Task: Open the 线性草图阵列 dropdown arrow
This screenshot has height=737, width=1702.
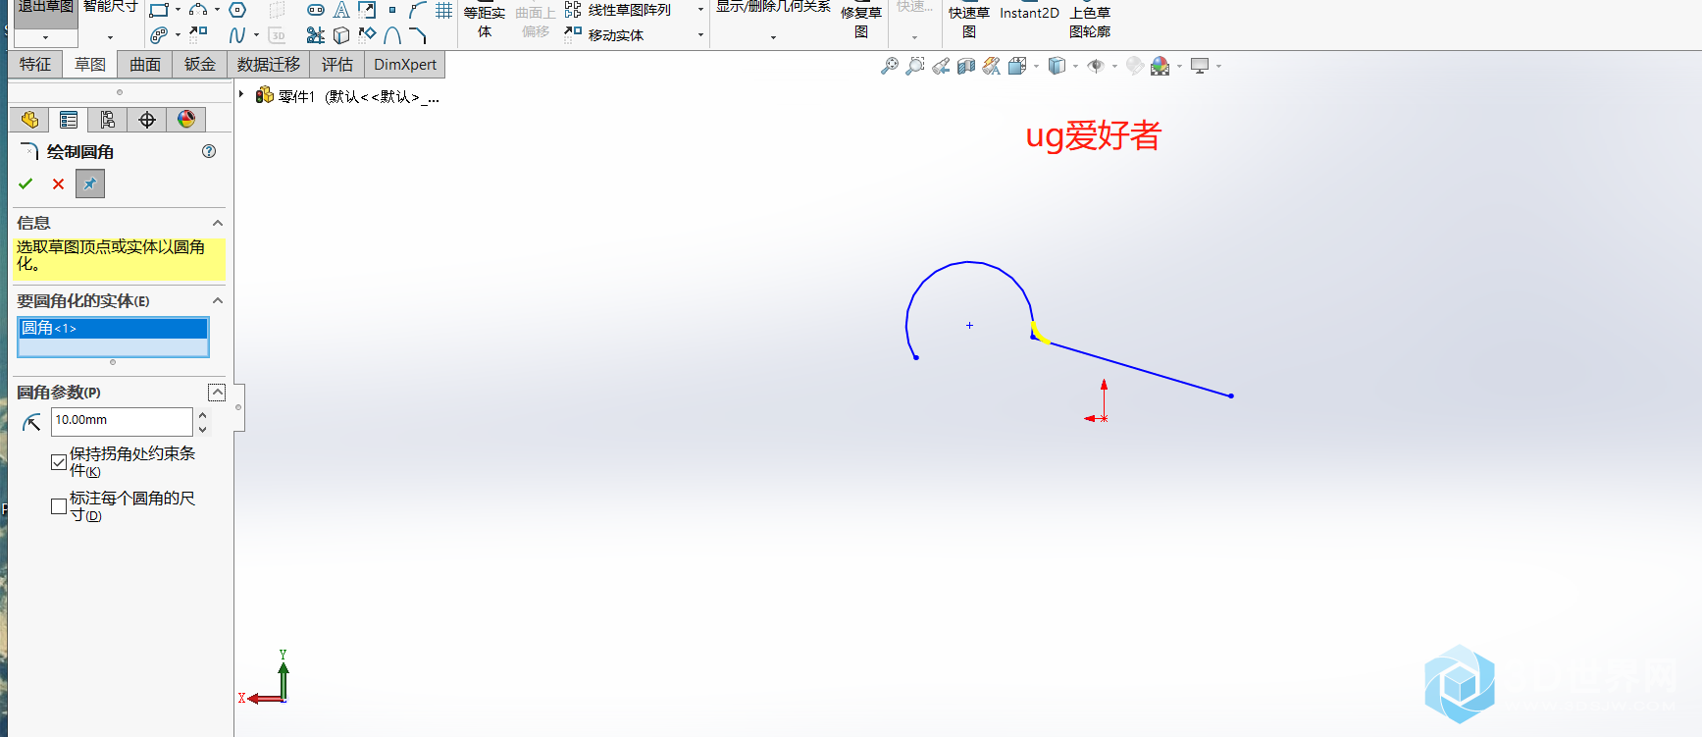Action: click(700, 10)
